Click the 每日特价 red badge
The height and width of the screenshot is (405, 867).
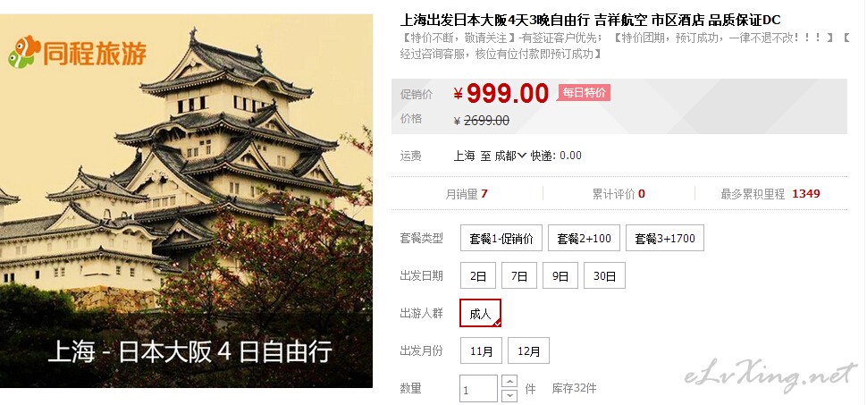[x=584, y=93]
